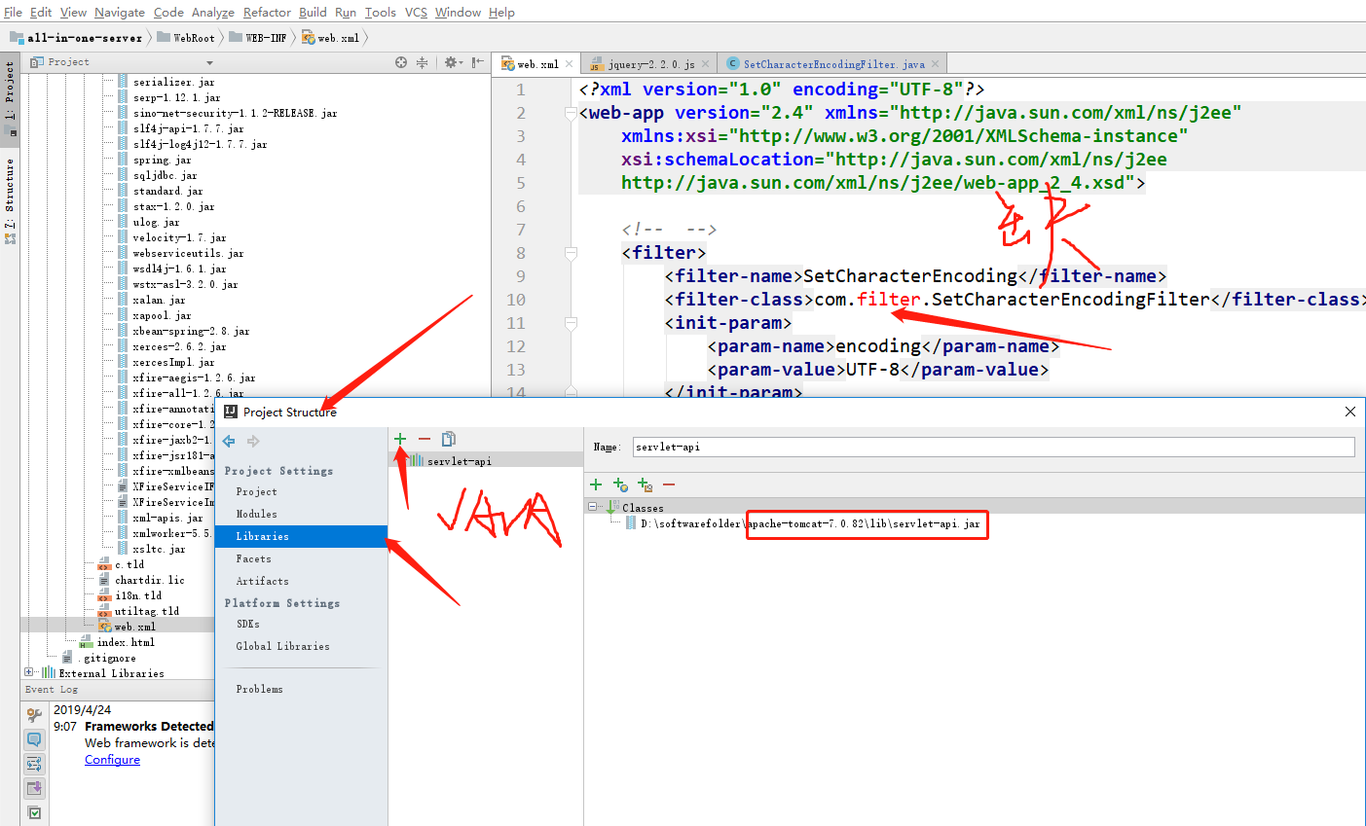Collapse the fold arrow at filter line 8
The image size is (1366, 826).
569,252
